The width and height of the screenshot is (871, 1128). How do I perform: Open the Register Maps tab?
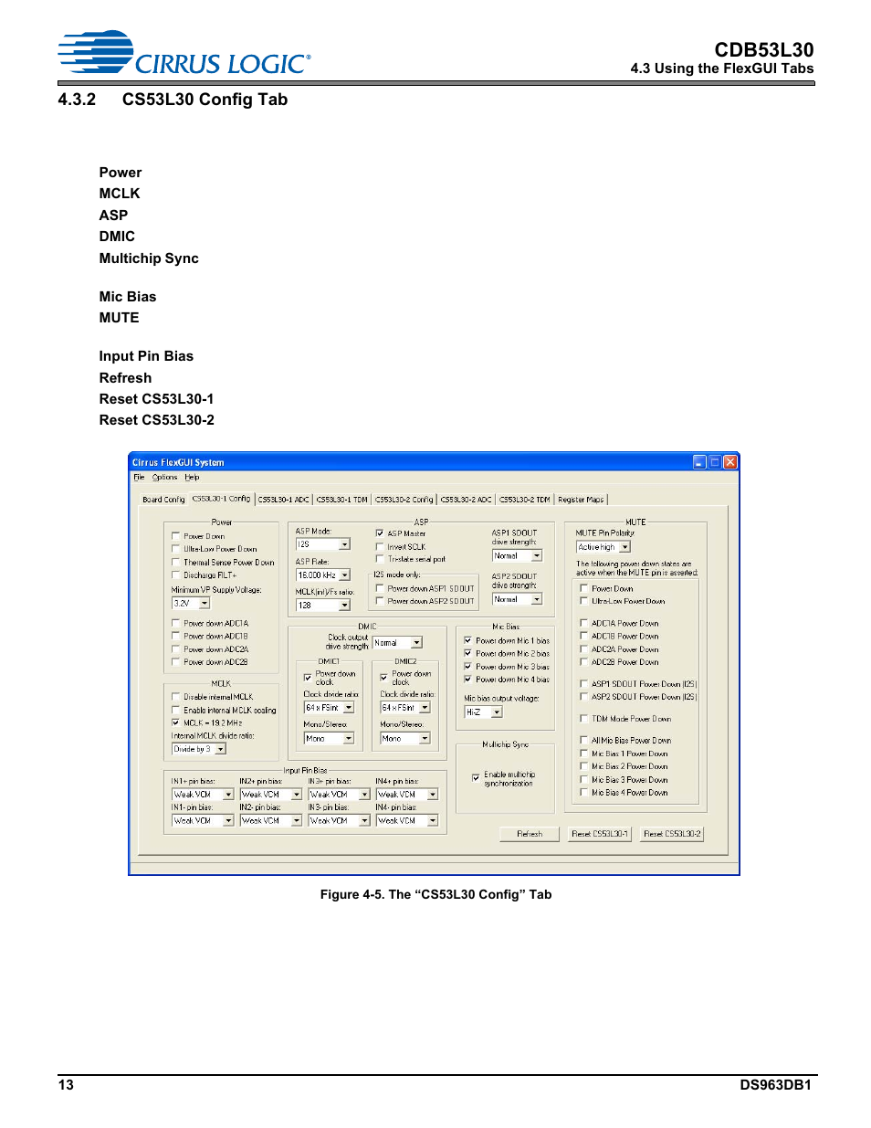pyautogui.click(x=581, y=500)
